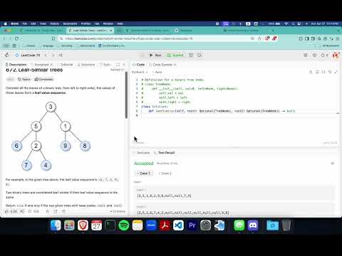The height and width of the screenshot is (256, 342).
Task: Switch to the Testcase tab
Action: (x=142, y=152)
